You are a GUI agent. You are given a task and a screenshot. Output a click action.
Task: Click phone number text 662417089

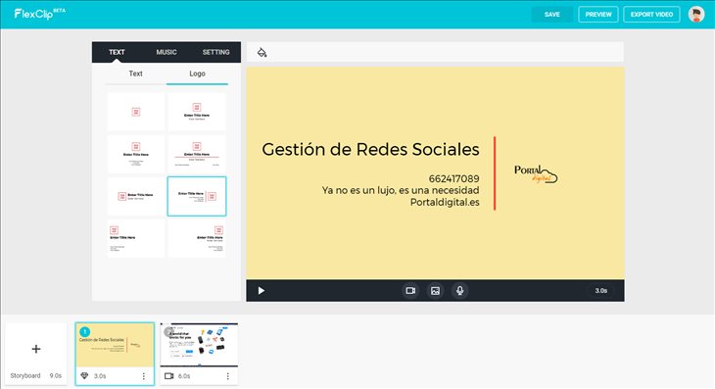[453, 178]
